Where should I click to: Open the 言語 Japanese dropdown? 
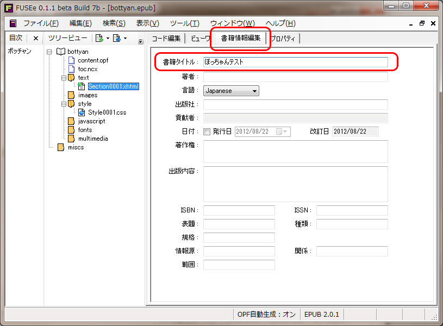231,91
